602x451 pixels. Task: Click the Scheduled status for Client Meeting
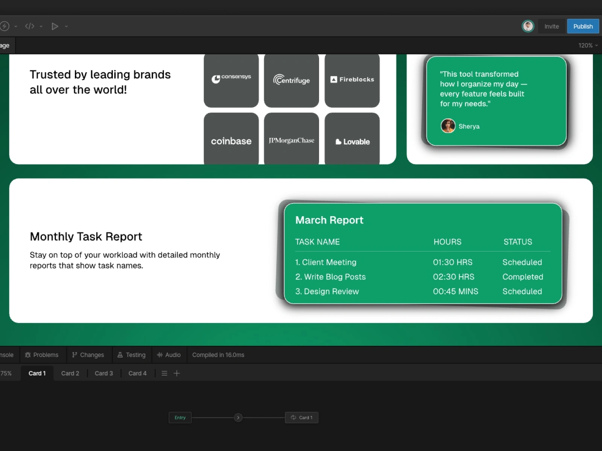tap(522, 262)
